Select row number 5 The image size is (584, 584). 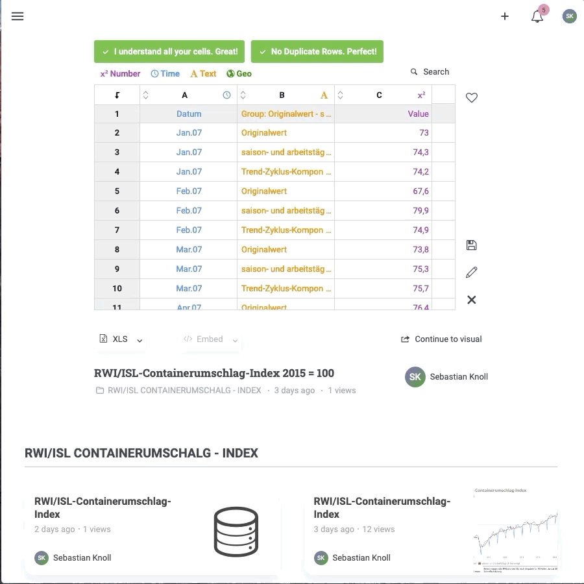click(117, 191)
